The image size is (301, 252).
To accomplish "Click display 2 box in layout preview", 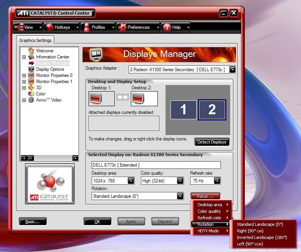I will point(212,110).
